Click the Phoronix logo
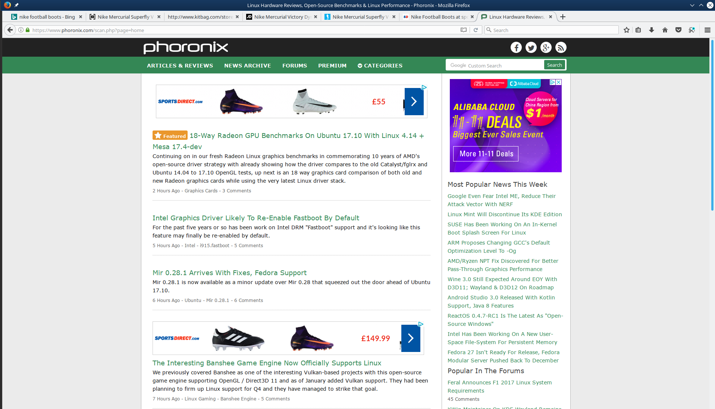 pyautogui.click(x=186, y=47)
